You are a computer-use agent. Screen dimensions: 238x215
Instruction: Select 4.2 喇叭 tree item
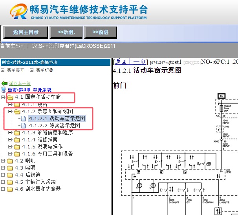click(x=25, y=161)
